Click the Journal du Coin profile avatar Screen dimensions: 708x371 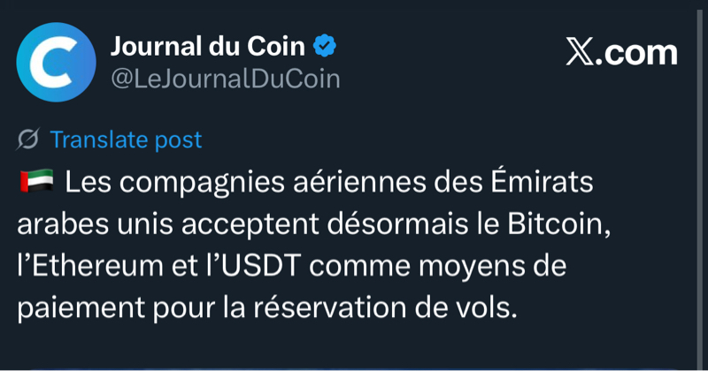(57, 62)
